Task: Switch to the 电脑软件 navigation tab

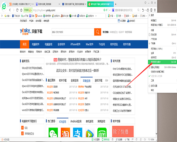Action: (x=35, y=44)
